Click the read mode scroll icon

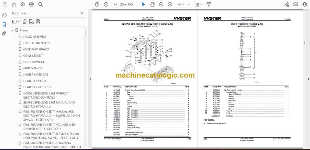(x=209, y=4)
